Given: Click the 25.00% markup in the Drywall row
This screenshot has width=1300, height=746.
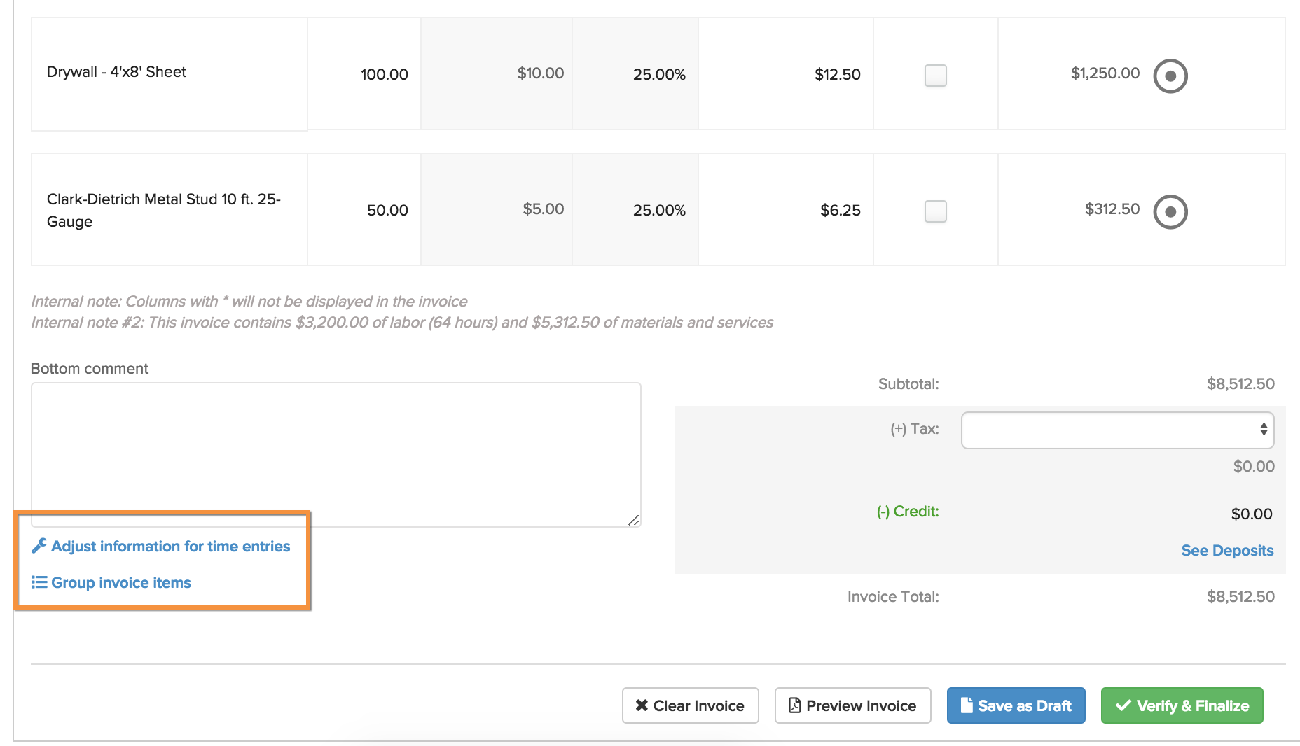Looking at the screenshot, I should pyautogui.click(x=659, y=74).
